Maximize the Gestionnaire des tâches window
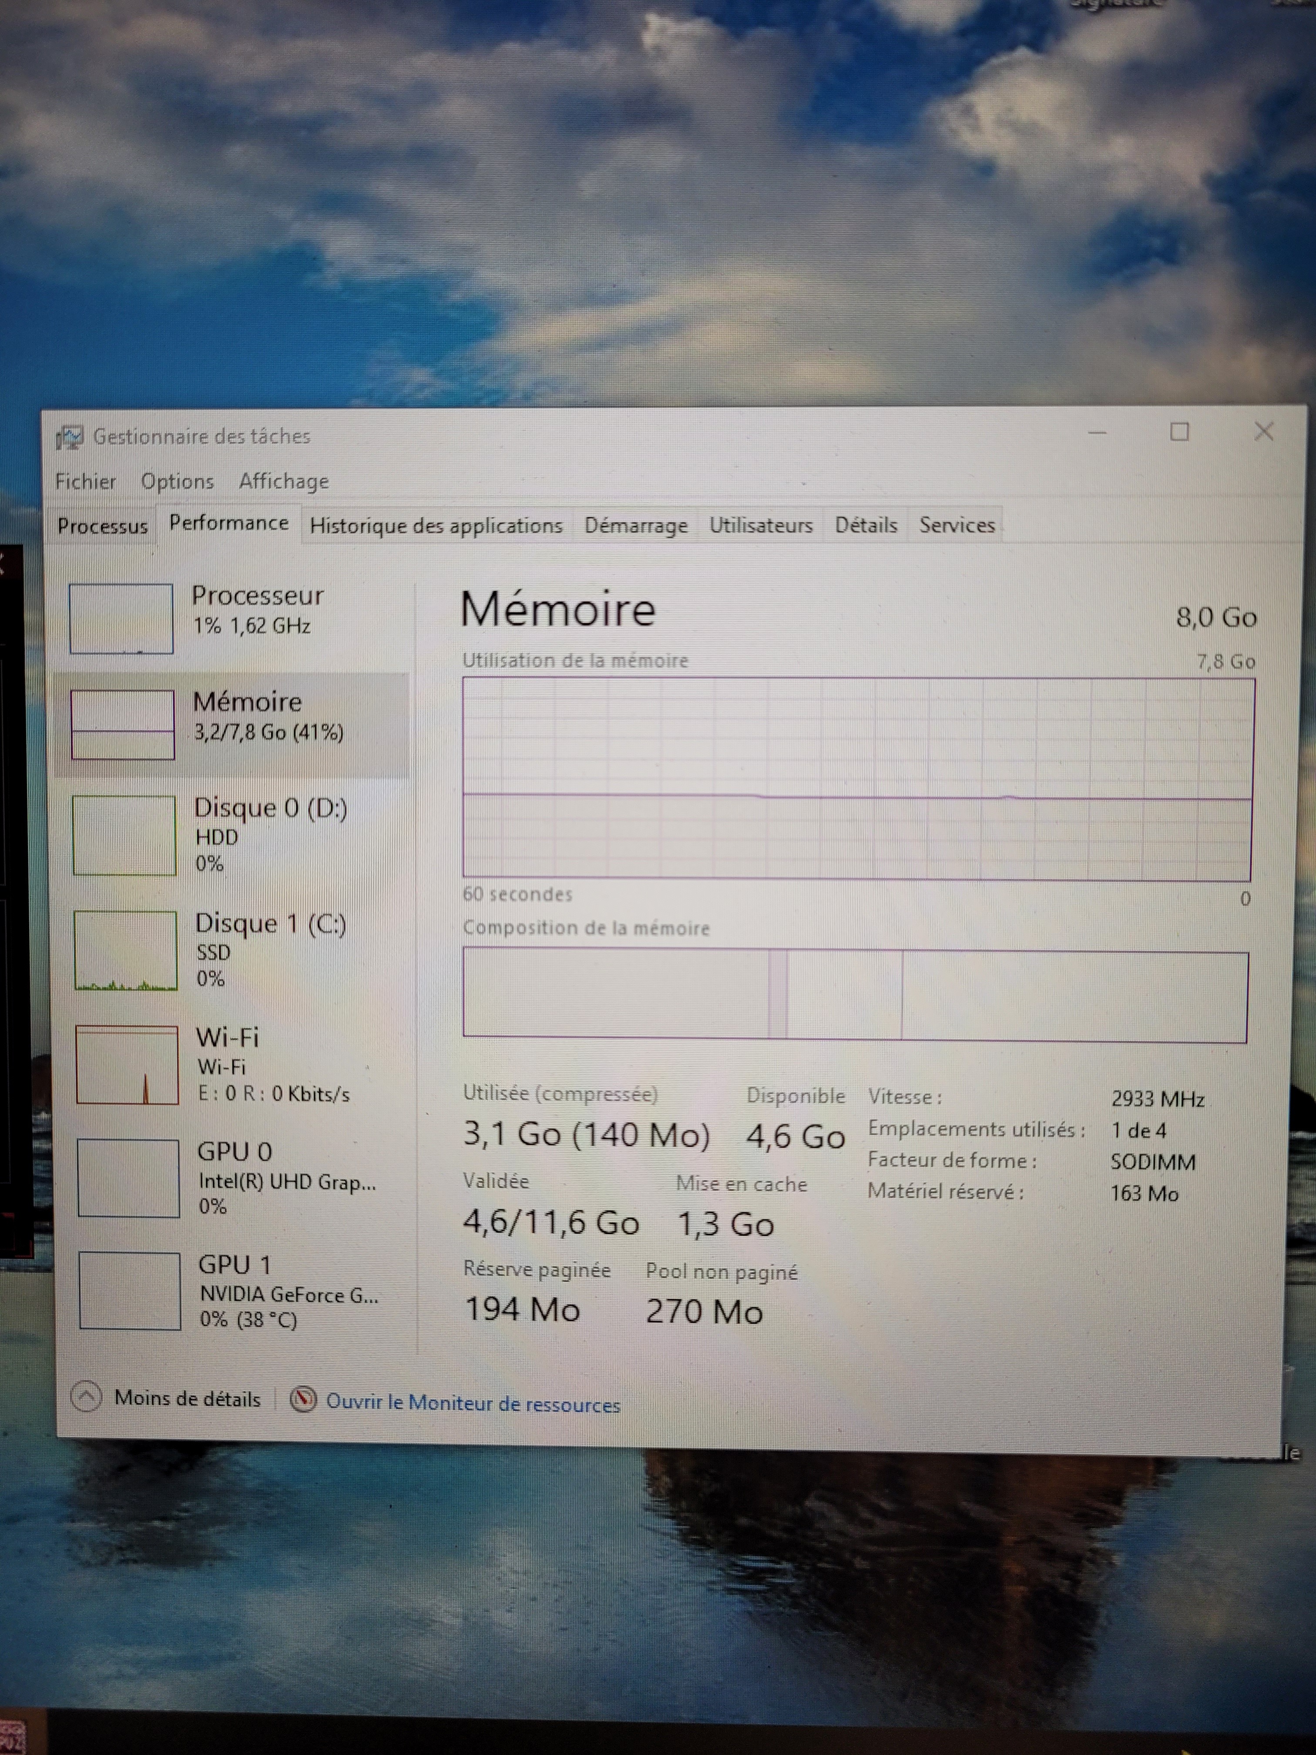 (x=1179, y=432)
